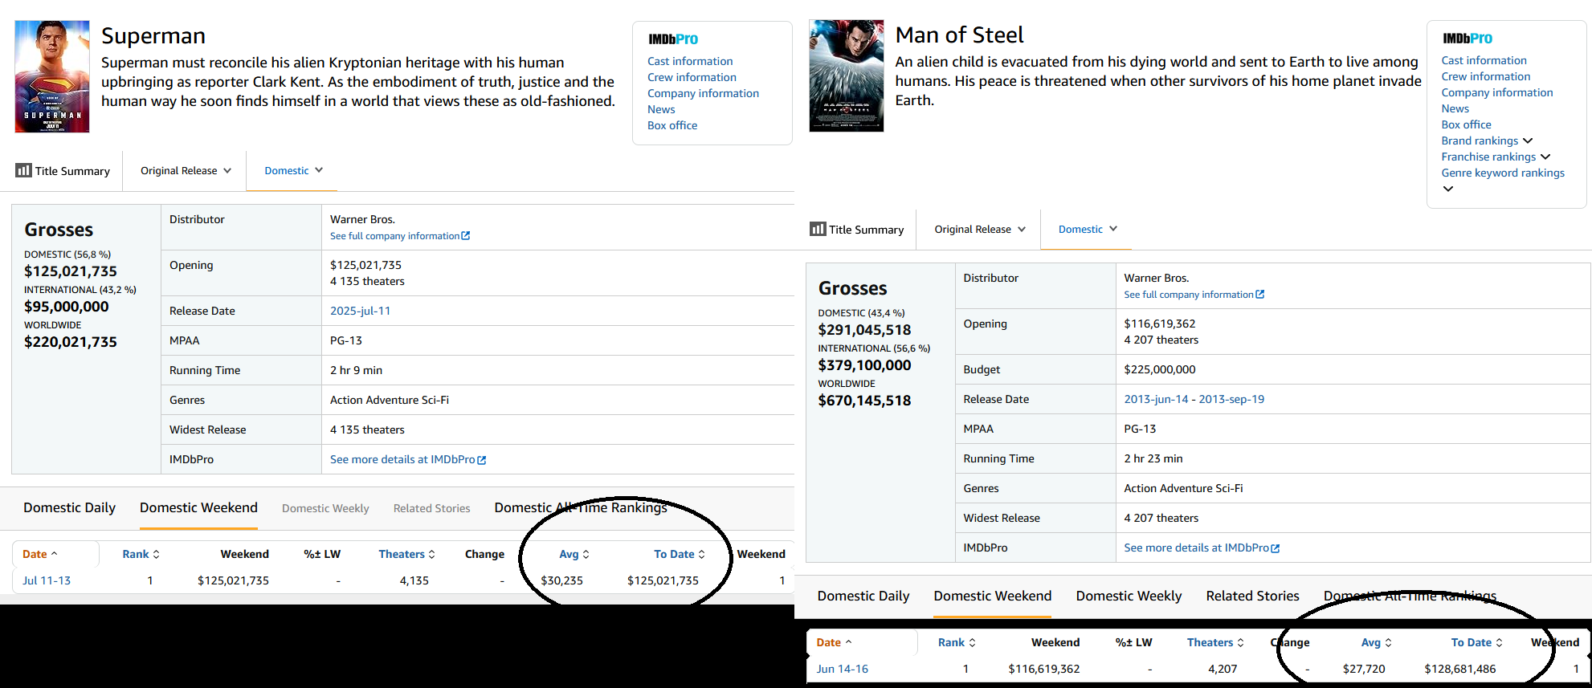Screen dimensions: 1592x688
Task: Open the News link on the Superman page
Action: (x=661, y=109)
